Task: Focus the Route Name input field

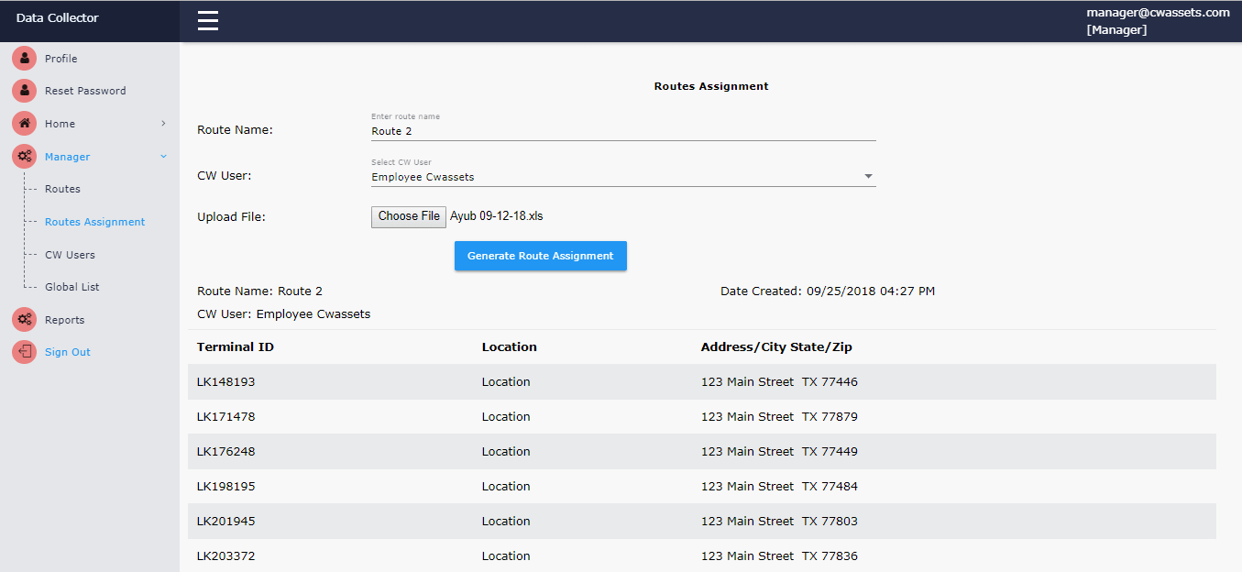Action: pos(623,131)
